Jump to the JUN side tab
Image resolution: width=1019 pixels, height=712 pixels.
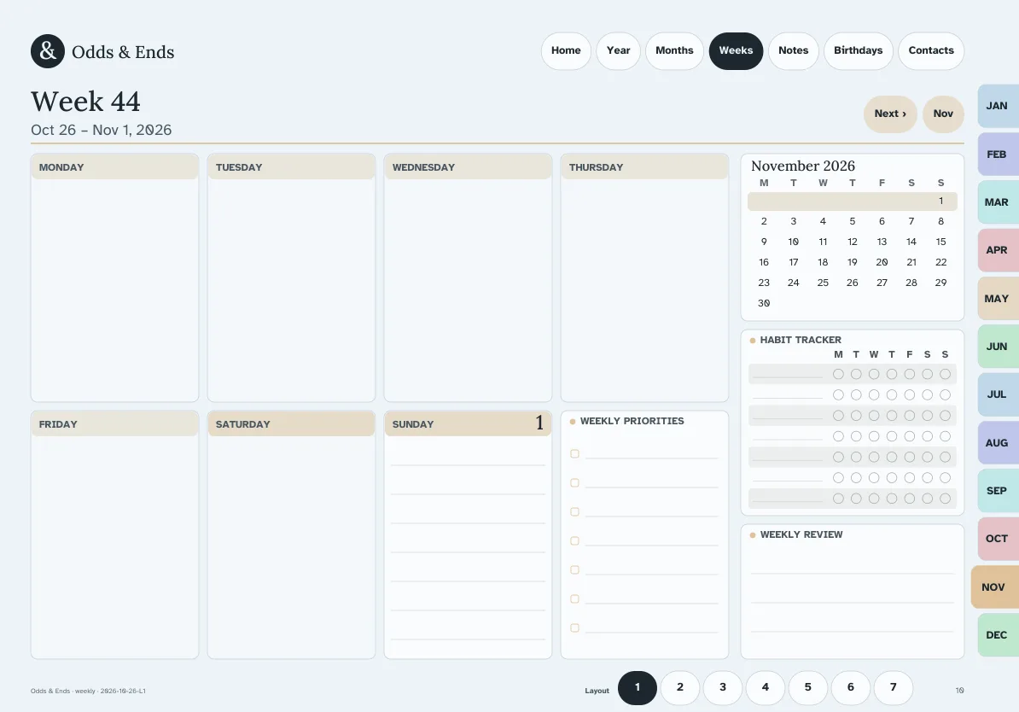[998, 347]
